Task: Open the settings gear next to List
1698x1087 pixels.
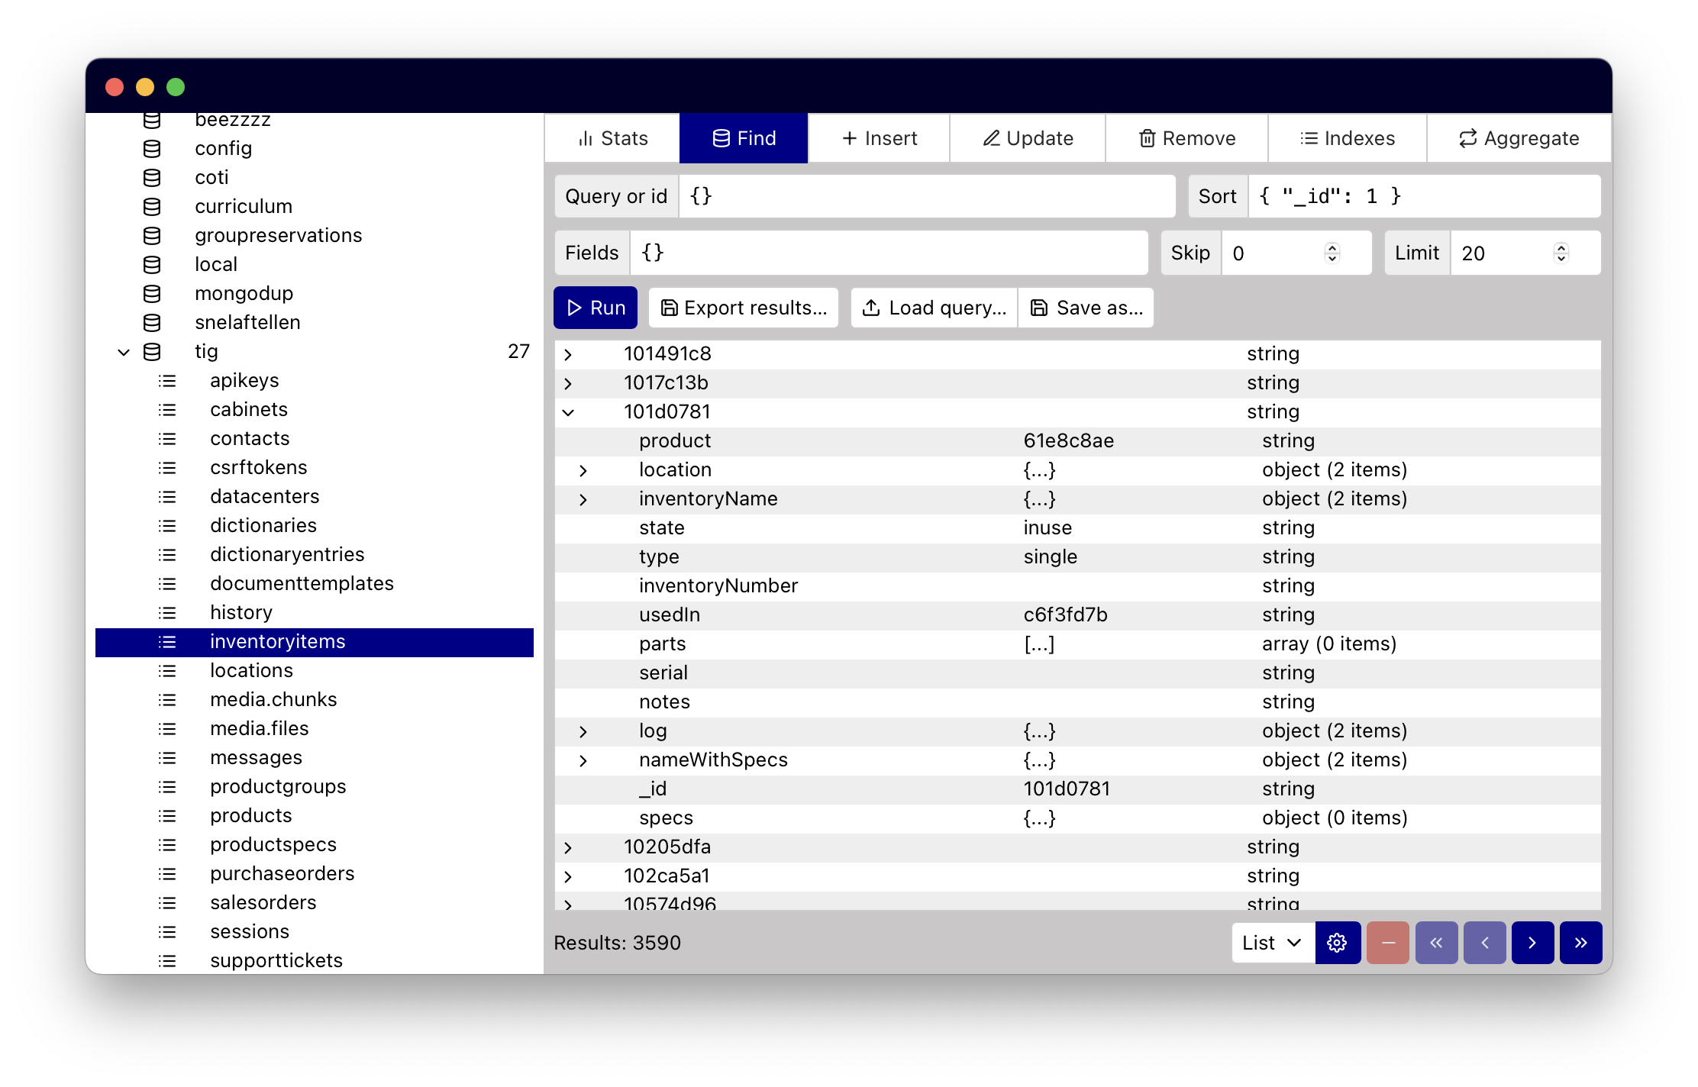Action: tap(1337, 943)
